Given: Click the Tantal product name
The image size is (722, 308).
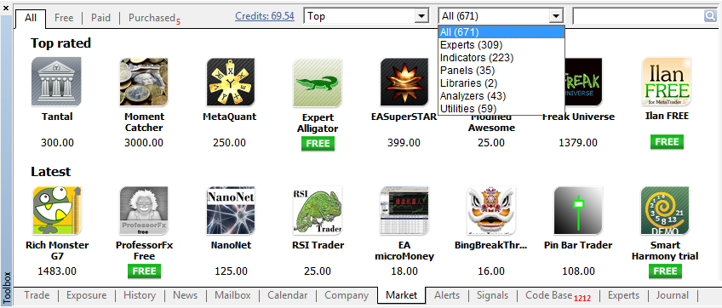Looking at the screenshot, I should point(57,117).
